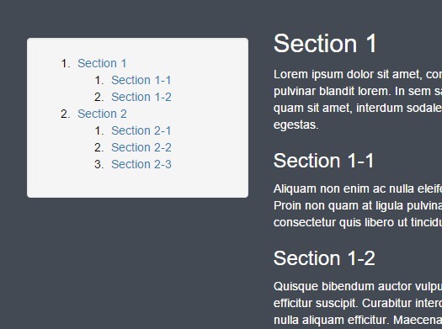Follow the Section 2-3 link
This screenshot has height=329, width=442.
(x=141, y=164)
